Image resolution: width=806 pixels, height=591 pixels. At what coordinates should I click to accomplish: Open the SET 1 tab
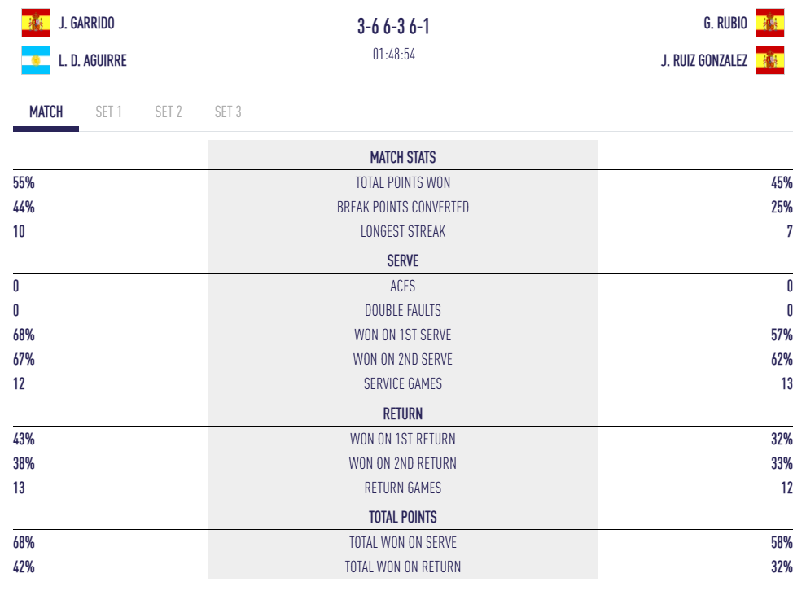click(108, 112)
